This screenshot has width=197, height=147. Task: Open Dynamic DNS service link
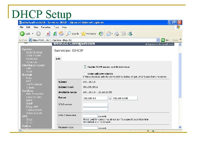pos(34,97)
